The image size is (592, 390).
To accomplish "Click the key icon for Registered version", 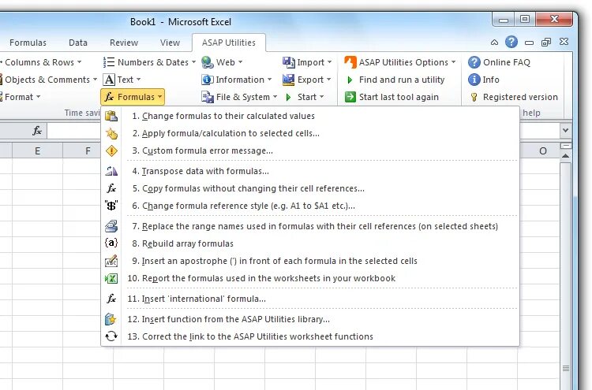I will coord(474,97).
